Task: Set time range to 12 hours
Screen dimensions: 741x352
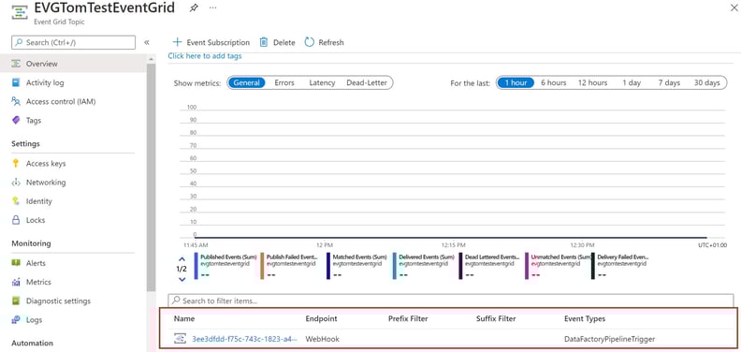Action: [592, 82]
